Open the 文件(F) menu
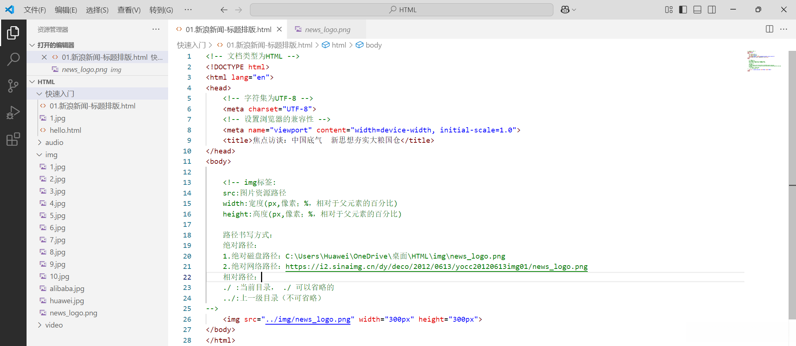This screenshot has width=796, height=346. tap(35, 10)
